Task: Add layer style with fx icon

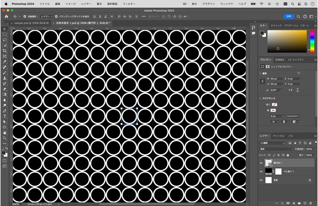Action: (x=282, y=203)
